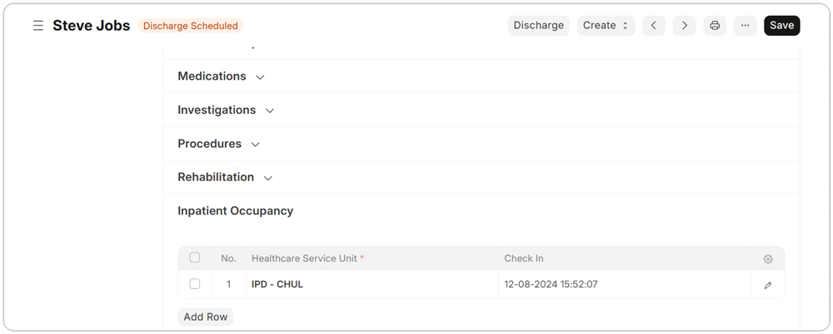This screenshot has height=334, width=833.
Task: Expand the Medications section
Action: pos(221,76)
